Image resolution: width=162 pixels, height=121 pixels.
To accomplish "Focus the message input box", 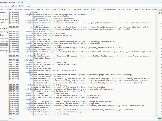I will pos(84,118).
